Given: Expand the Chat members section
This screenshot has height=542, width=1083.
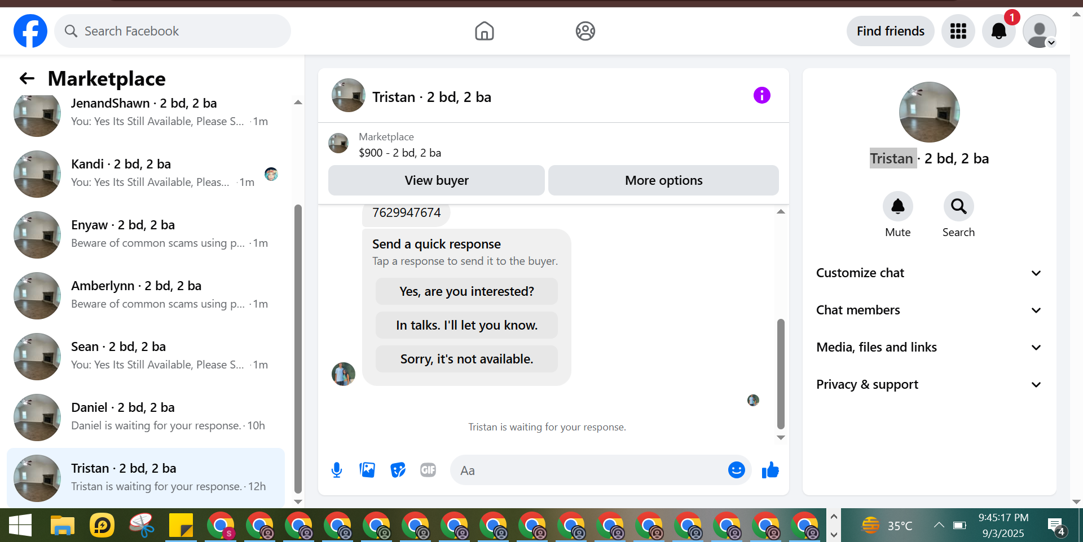Looking at the screenshot, I should 929,310.
